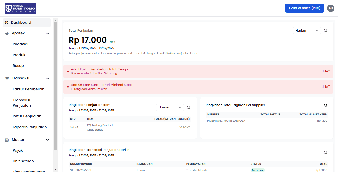This screenshot has height=172, width=338.
Task: Select Produk in the sidebar
Action: (19, 55)
